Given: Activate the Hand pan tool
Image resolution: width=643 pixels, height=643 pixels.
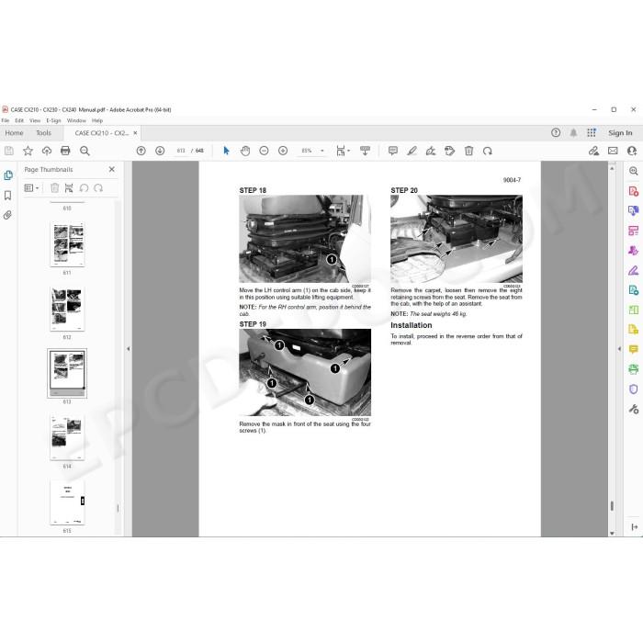Looking at the screenshot, I should coord(245,151).
